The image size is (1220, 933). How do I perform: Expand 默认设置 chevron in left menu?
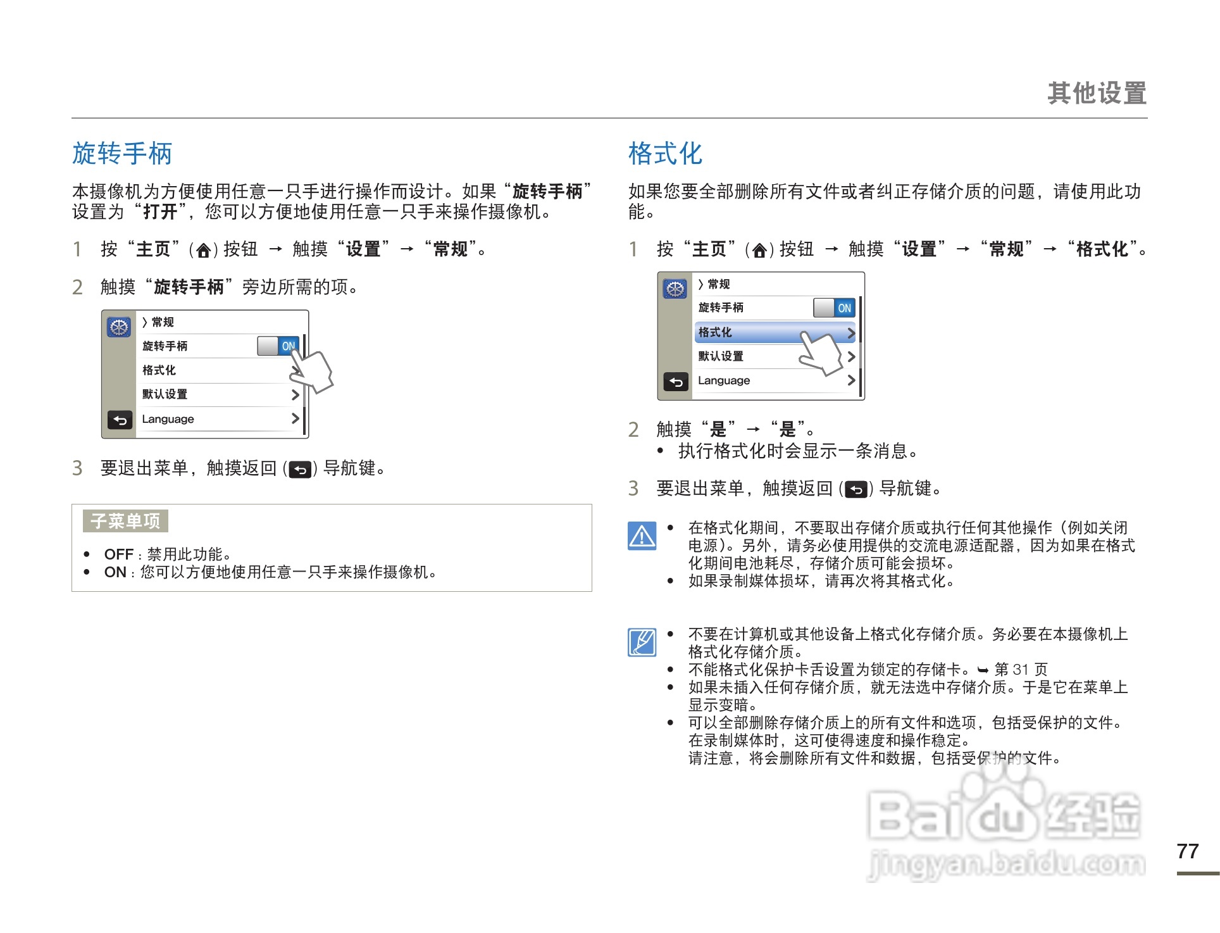coord(295,394)
